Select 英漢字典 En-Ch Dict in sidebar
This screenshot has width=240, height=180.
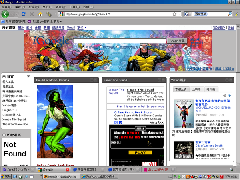16,96
